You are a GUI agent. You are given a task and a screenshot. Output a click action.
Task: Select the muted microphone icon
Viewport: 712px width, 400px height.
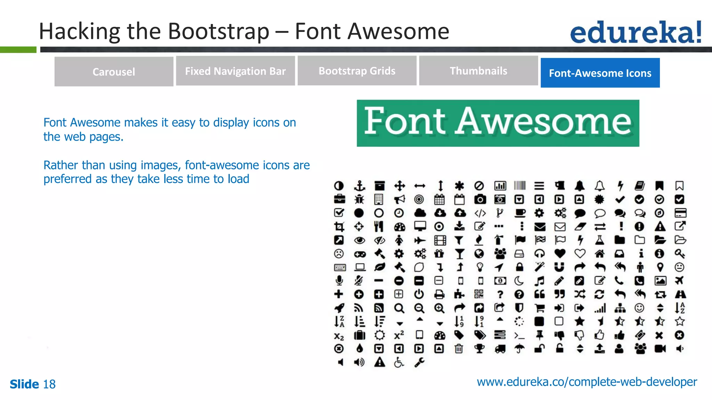(x=359, y=281)
